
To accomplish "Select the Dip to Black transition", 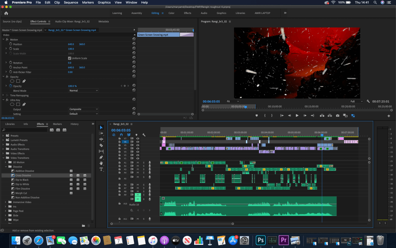I will pos(22,180).
